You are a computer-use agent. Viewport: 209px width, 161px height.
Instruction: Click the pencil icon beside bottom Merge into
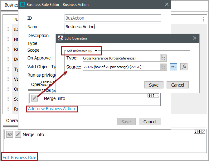tap(18, 135)
